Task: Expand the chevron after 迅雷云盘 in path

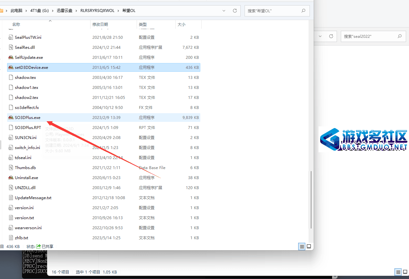Action: tap(77, 11)
